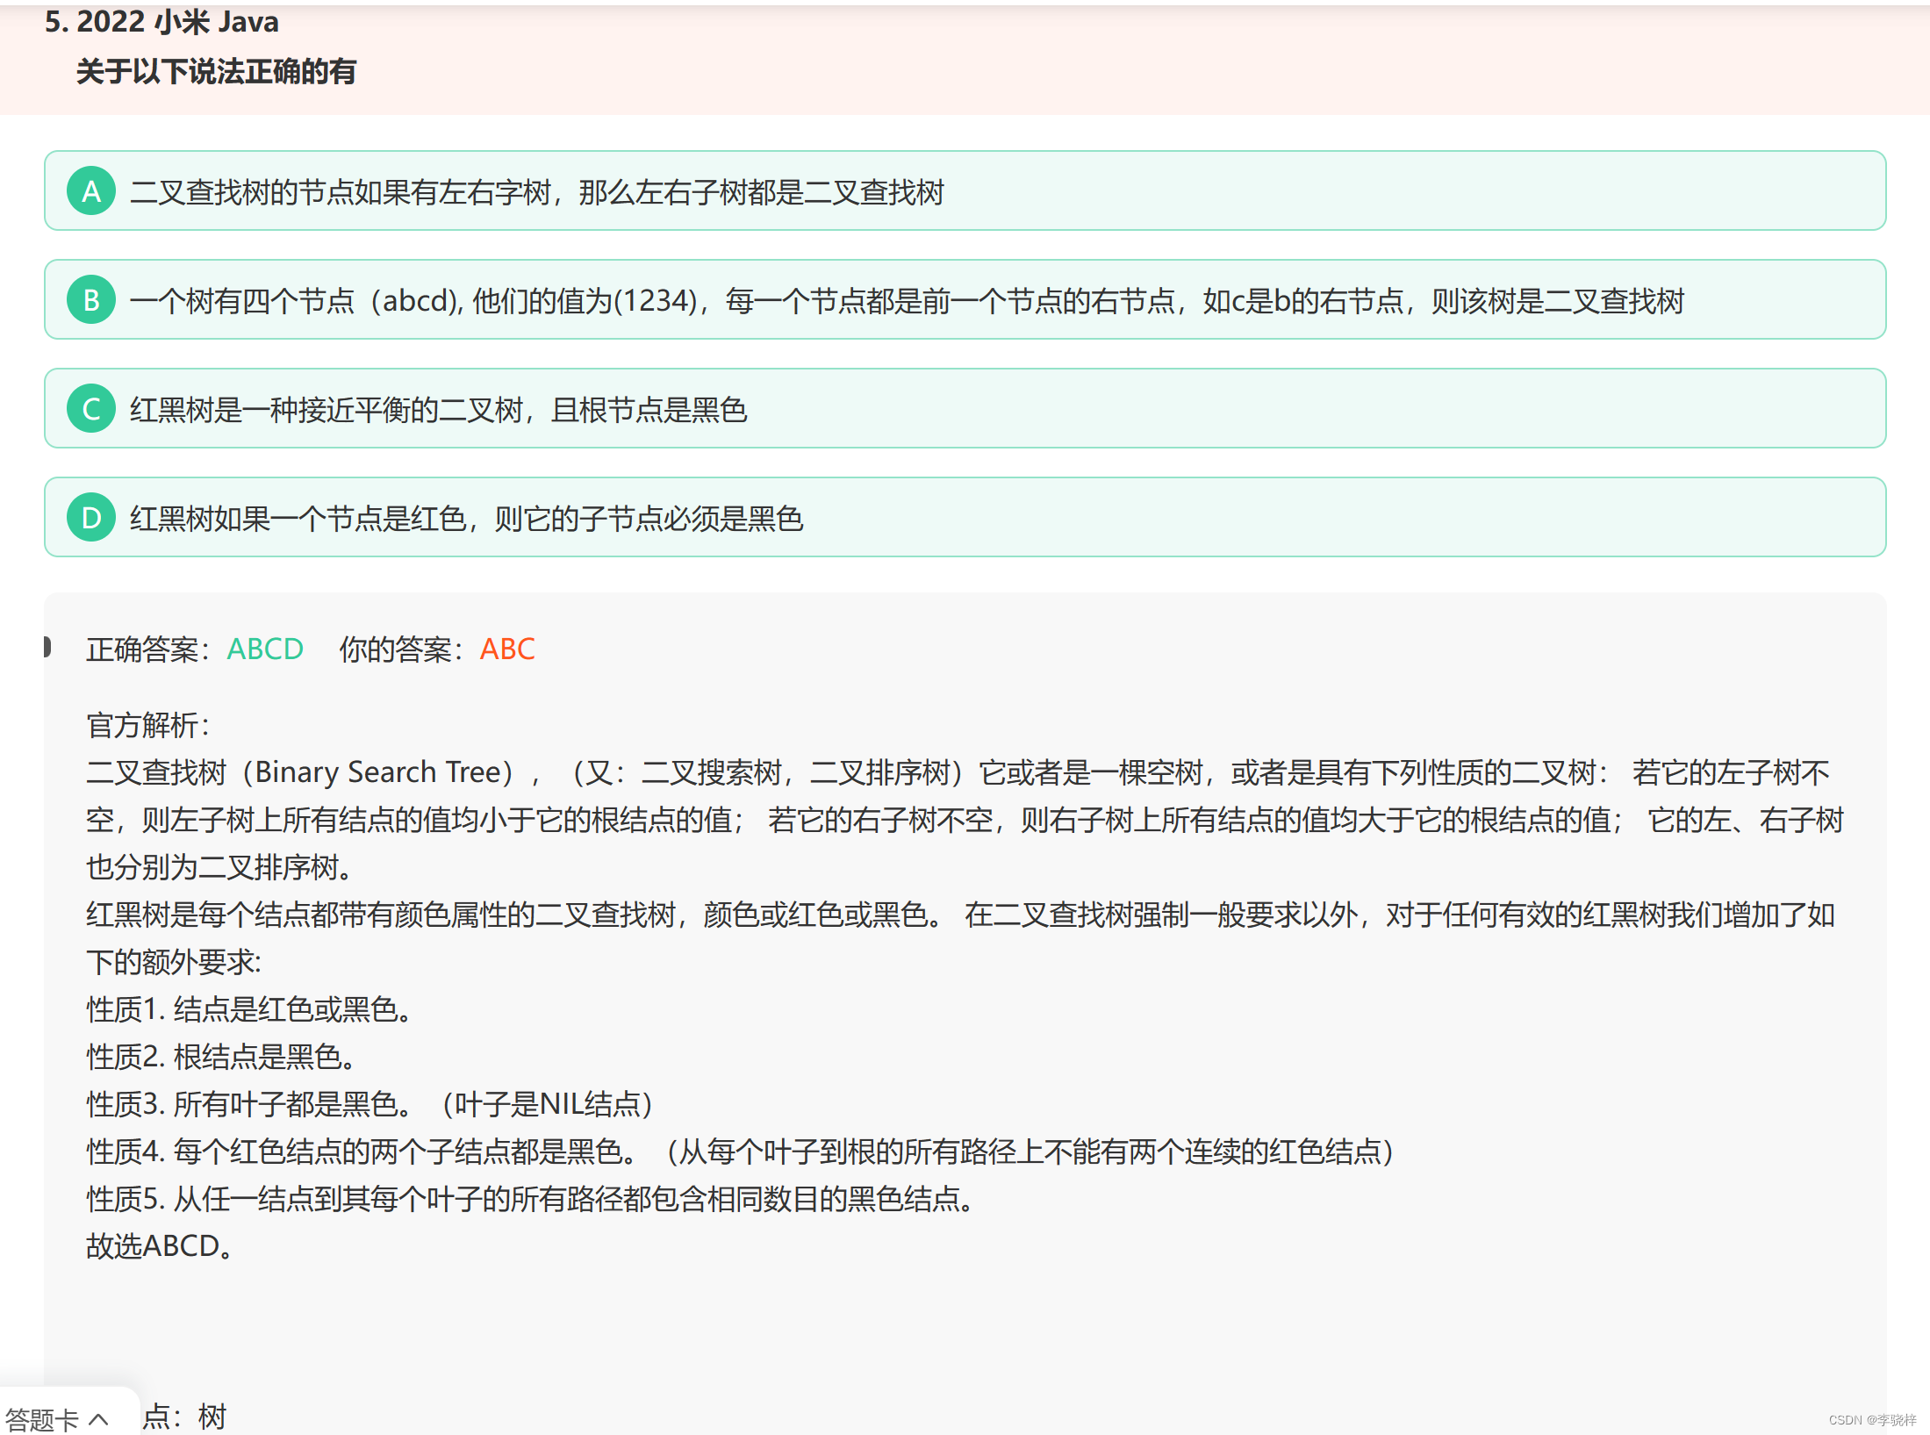
Task: Click the 答题卡 label text
Action: [x=41, y=1418]
